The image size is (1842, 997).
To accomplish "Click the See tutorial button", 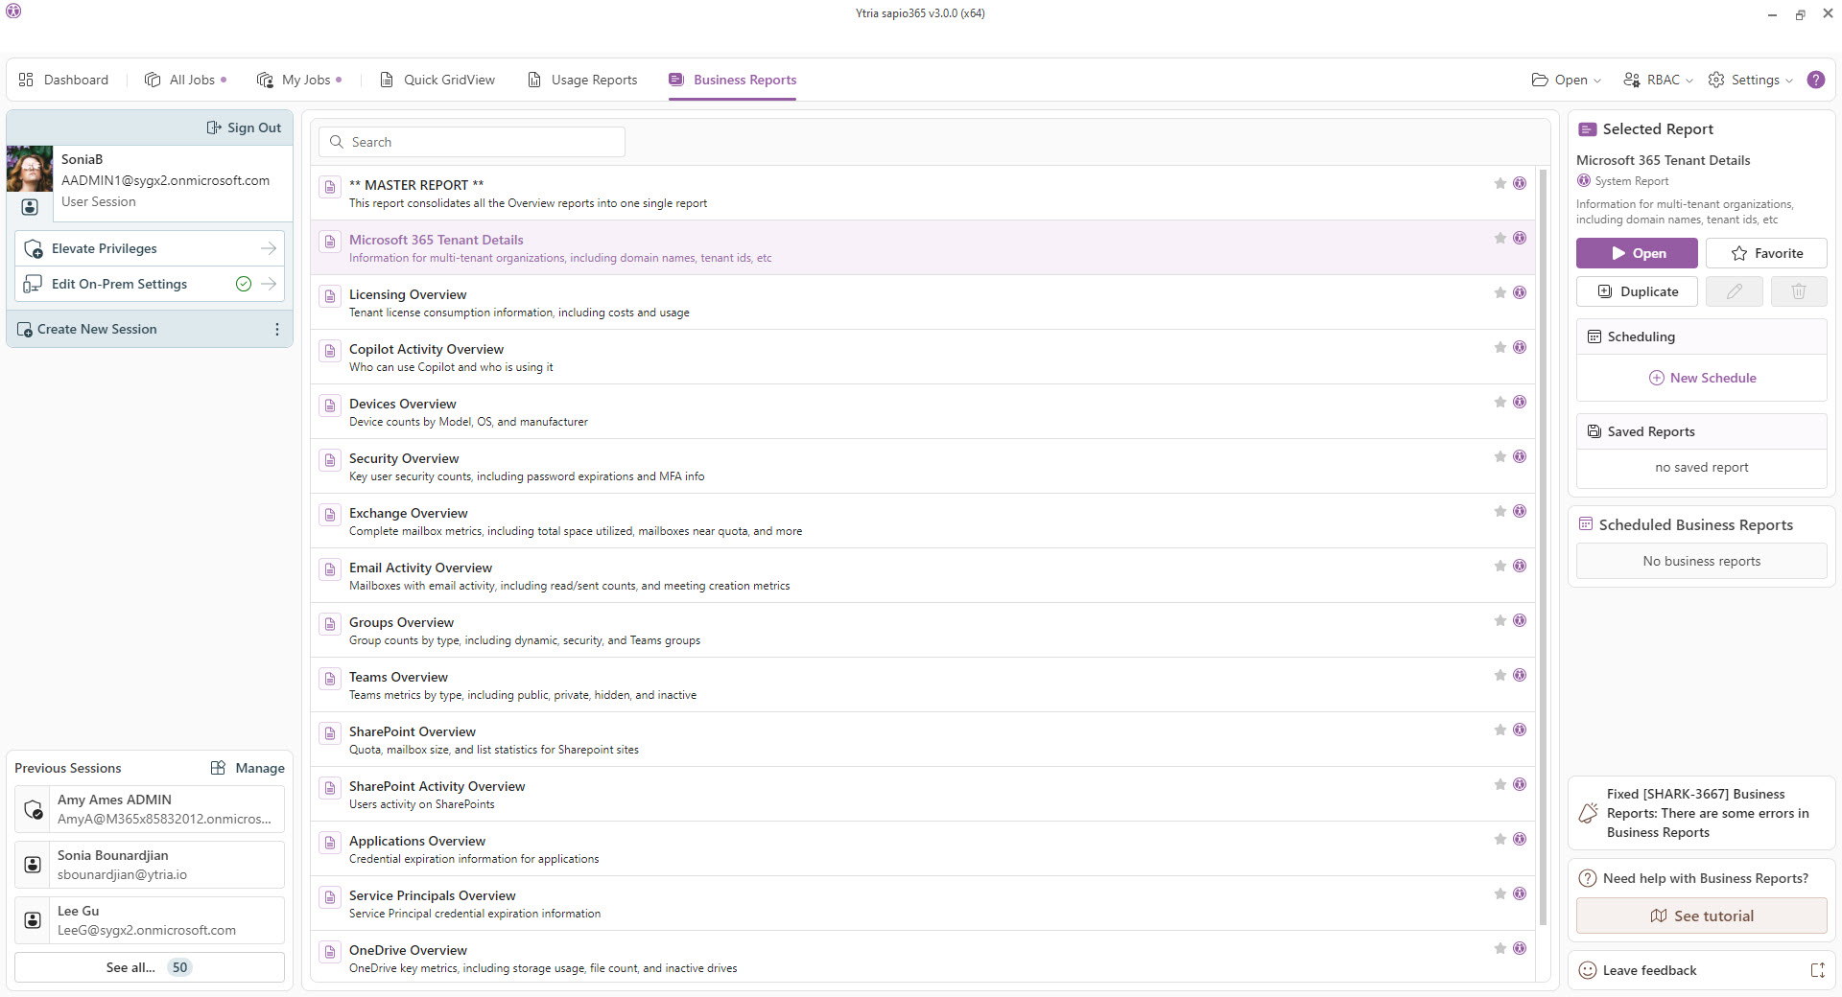I will pyautogui.click(x=1701, y=916).
